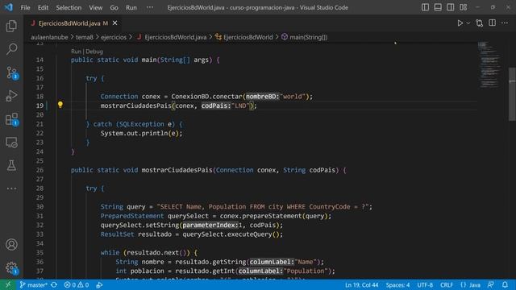
Task: Run the Java file with play button
Action: 460,23
